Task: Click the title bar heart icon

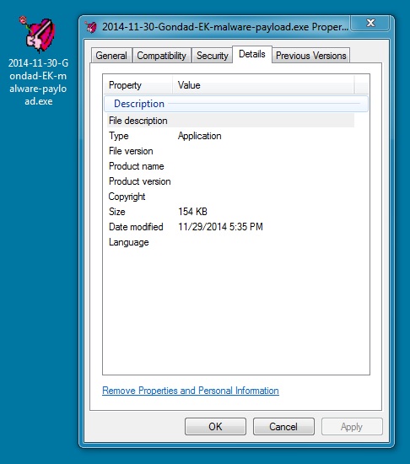Action: click(91, 27)
